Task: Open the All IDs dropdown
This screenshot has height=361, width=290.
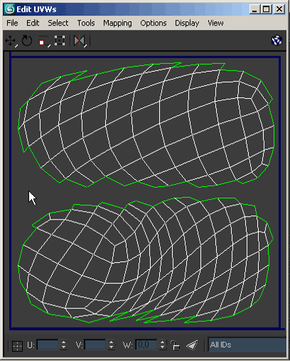Action: (247, 345)
